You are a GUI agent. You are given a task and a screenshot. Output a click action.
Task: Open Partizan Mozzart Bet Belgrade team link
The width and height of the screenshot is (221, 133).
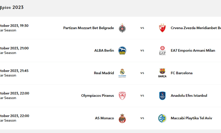click(x=88, y=28)
